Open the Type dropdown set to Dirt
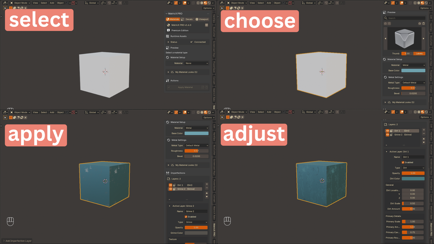 click(x=413, y=168)
